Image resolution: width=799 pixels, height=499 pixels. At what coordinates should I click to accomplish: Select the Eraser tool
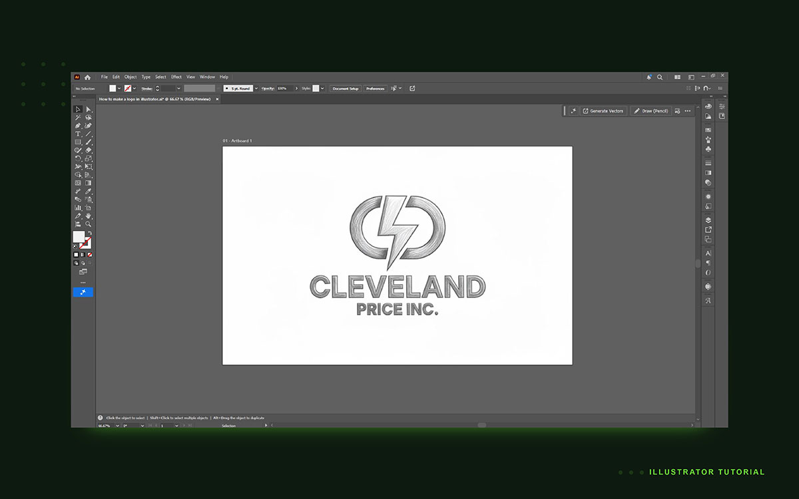[88, 150]
